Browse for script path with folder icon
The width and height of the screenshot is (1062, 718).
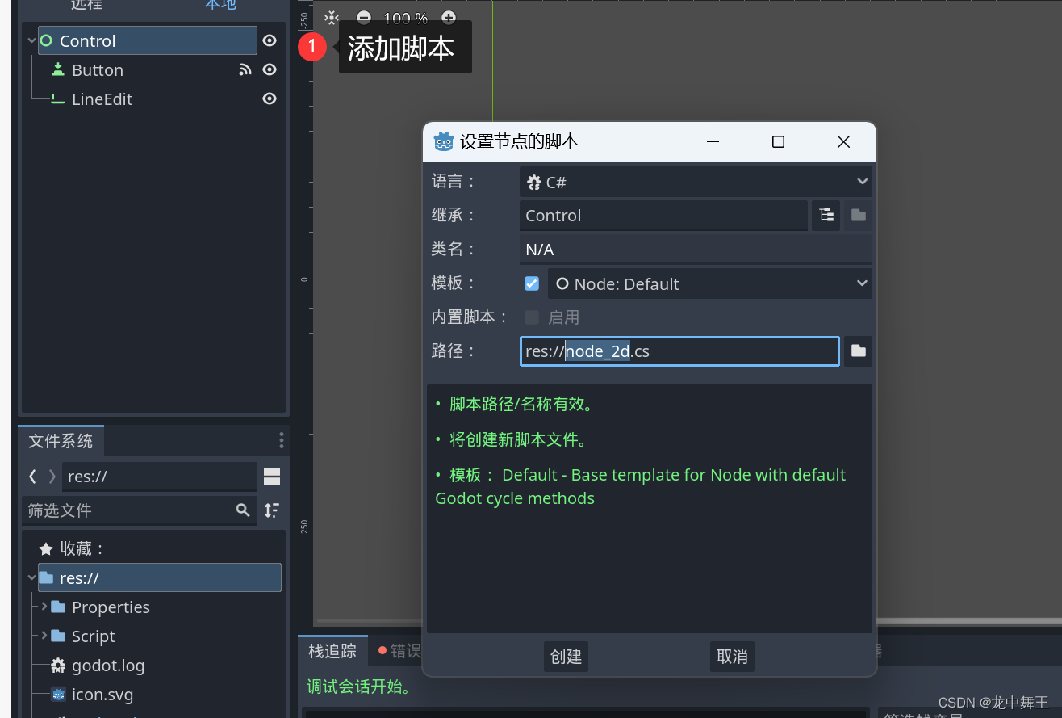[859, 351]
